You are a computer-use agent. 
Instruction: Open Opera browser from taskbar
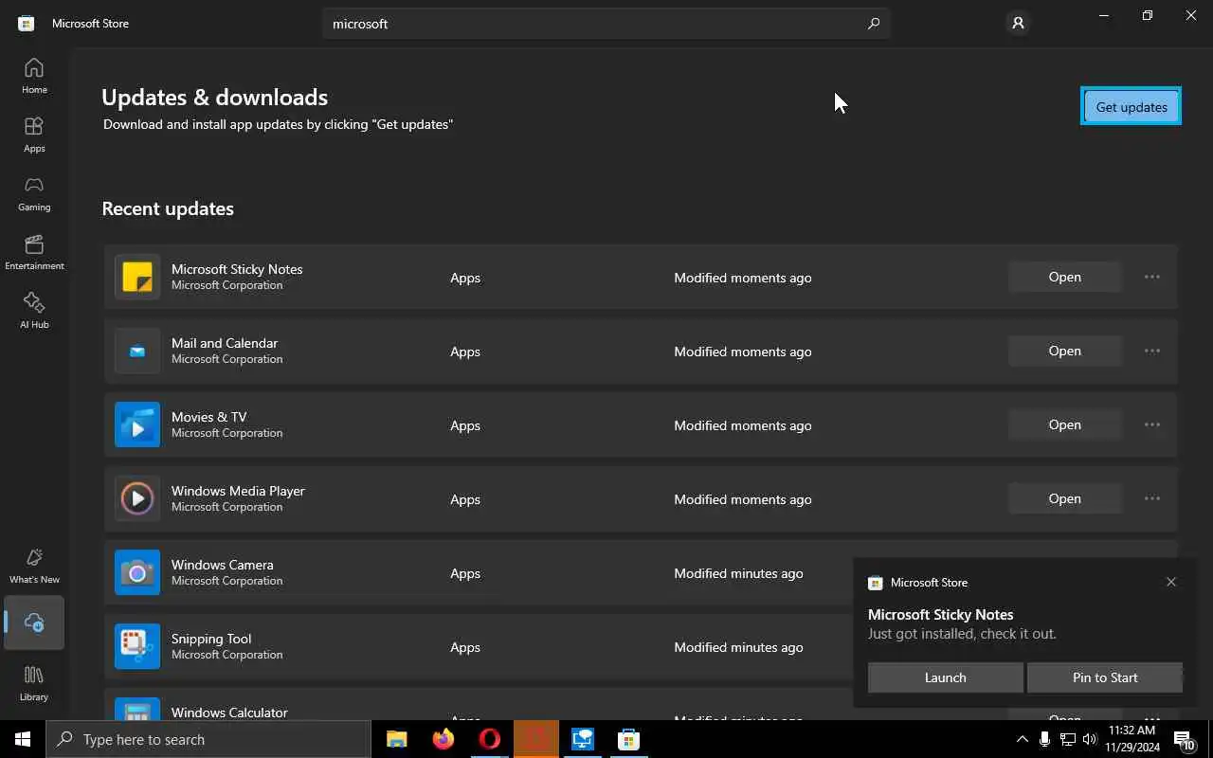point(490,739)
